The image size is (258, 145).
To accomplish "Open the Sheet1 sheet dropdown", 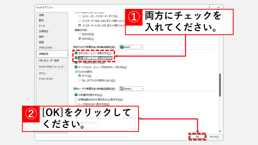I will pos(131,89).
